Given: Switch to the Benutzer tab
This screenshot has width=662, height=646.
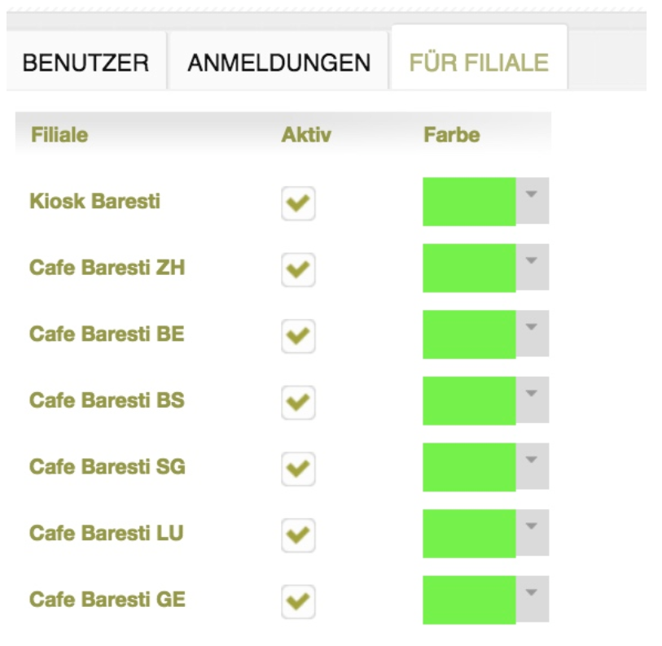Looking at the screenshot, I should pos(85,63).
